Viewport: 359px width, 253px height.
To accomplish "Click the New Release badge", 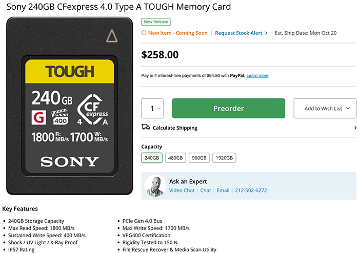I will pyautogui.click(x=156, y=22).
